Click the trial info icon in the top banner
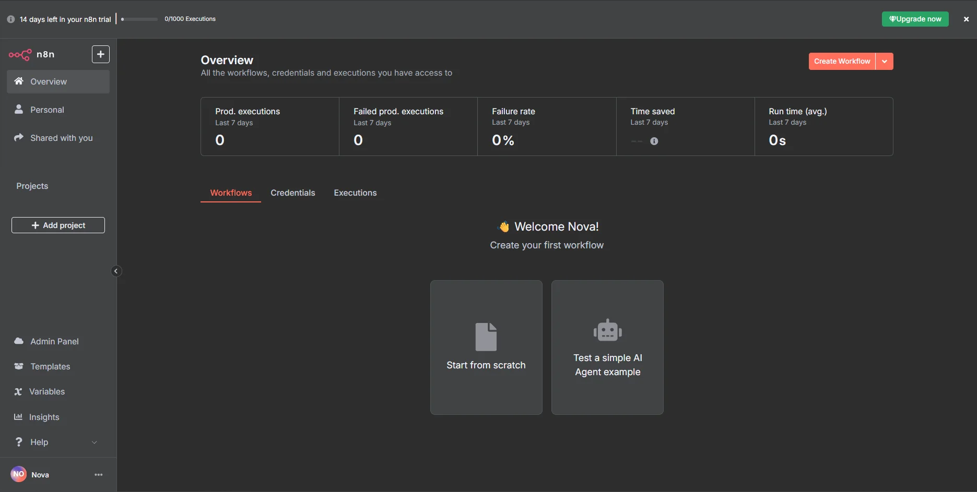 [11, 19]
